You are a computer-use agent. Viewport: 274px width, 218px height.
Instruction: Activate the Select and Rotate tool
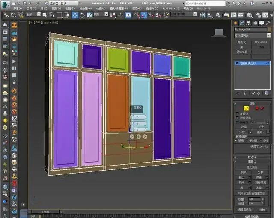[82, 15]
